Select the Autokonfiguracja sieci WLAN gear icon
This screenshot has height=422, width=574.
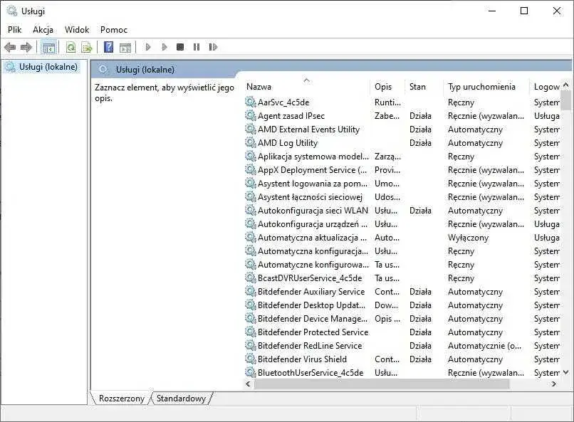pyautogui.click(x=251, y=210)
